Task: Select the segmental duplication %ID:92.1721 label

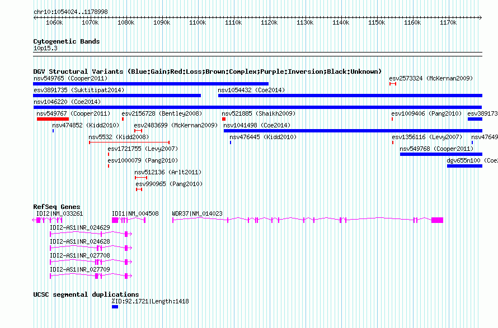Action: pos(150,301)
